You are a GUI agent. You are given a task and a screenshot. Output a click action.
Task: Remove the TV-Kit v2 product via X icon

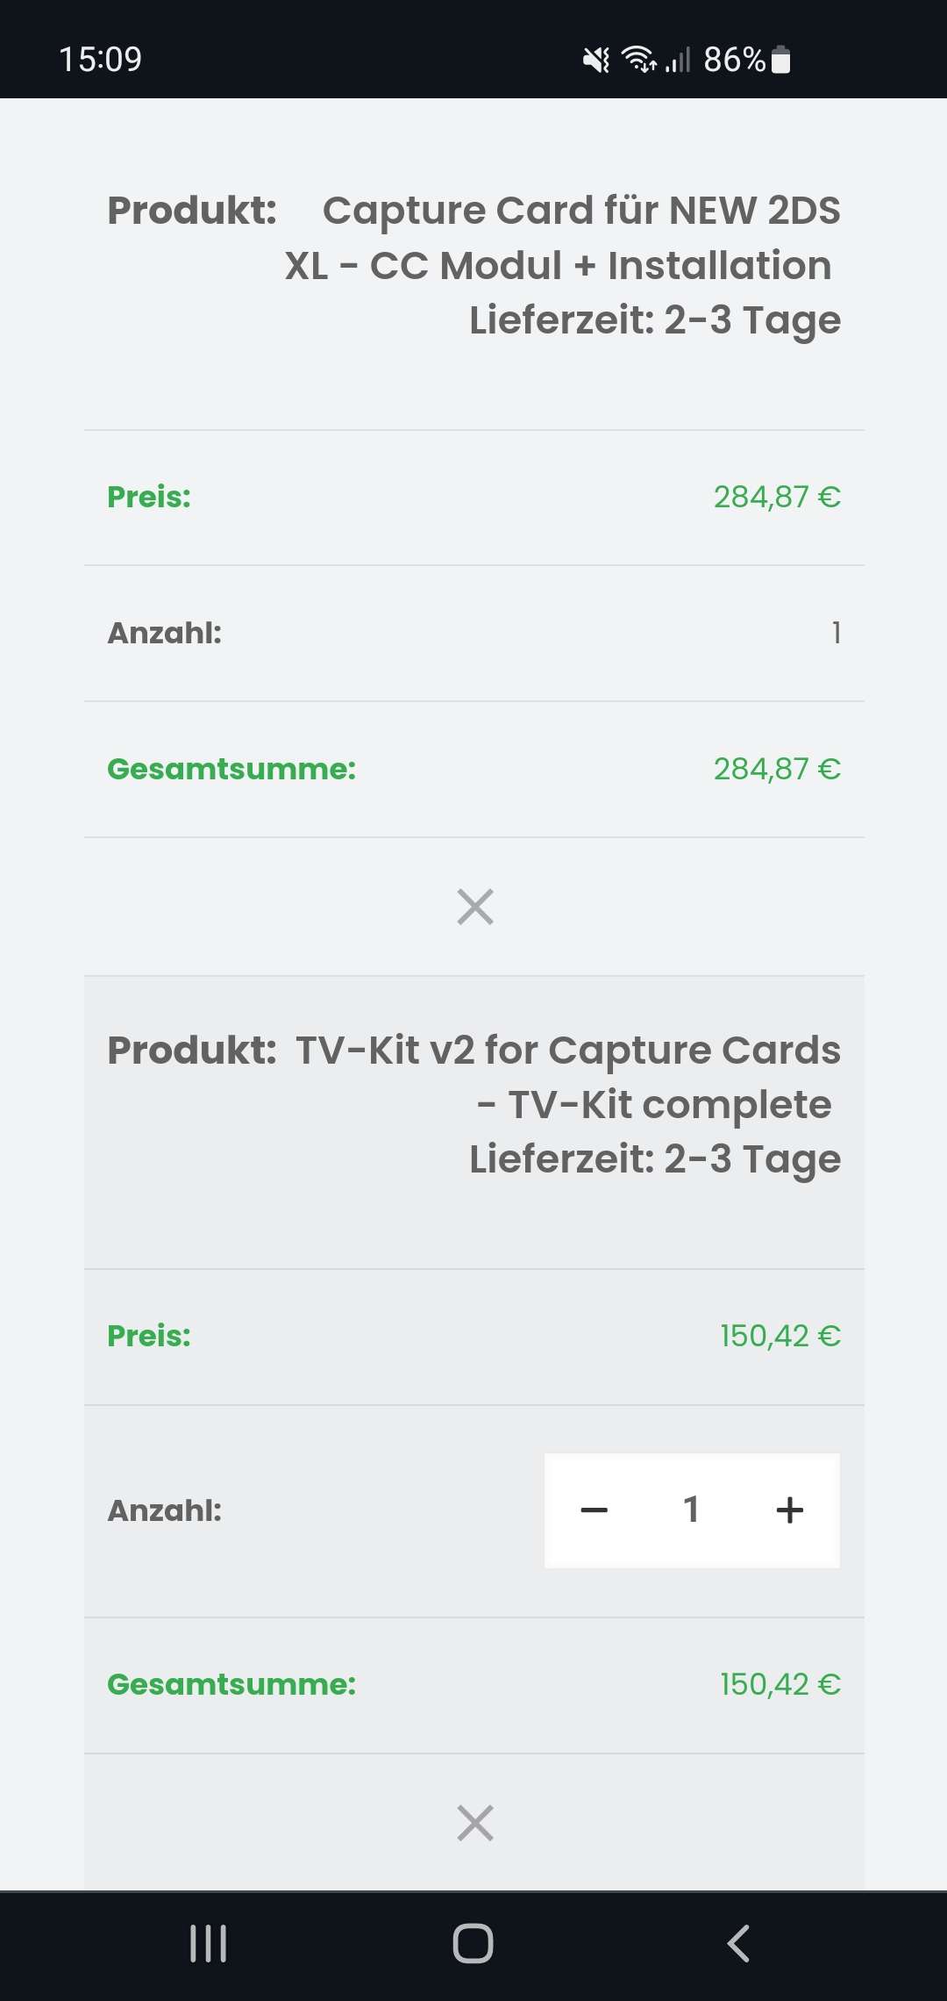coord(475,1823)
